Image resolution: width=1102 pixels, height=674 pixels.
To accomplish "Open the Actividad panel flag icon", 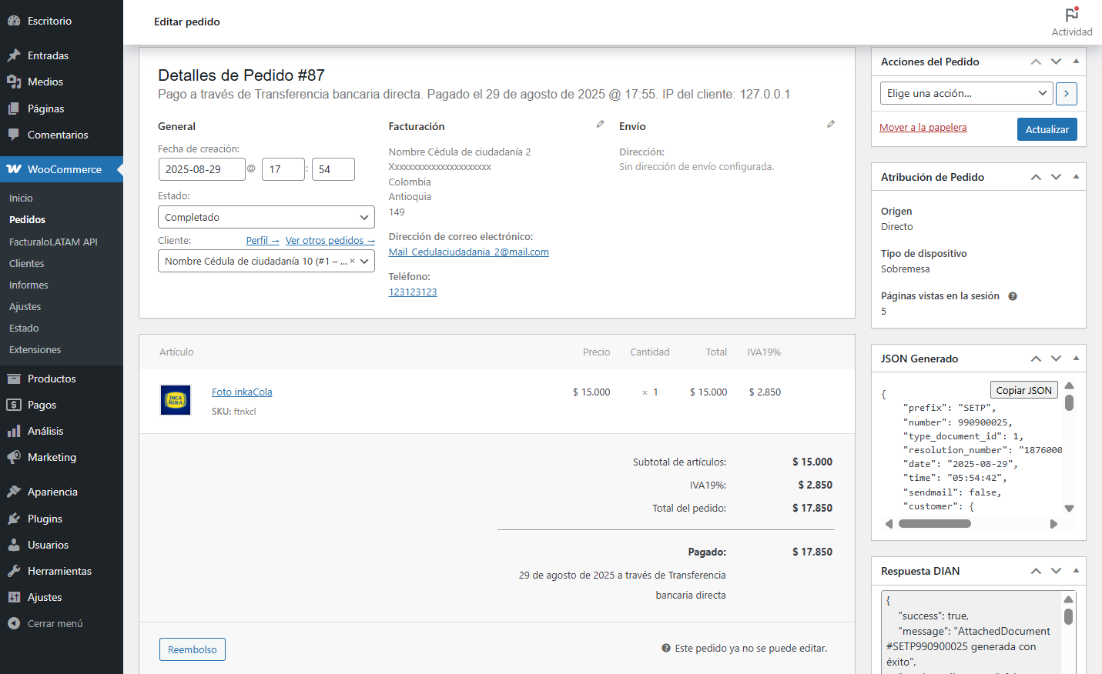I will pyautogui.click(x=1072, y=14).
